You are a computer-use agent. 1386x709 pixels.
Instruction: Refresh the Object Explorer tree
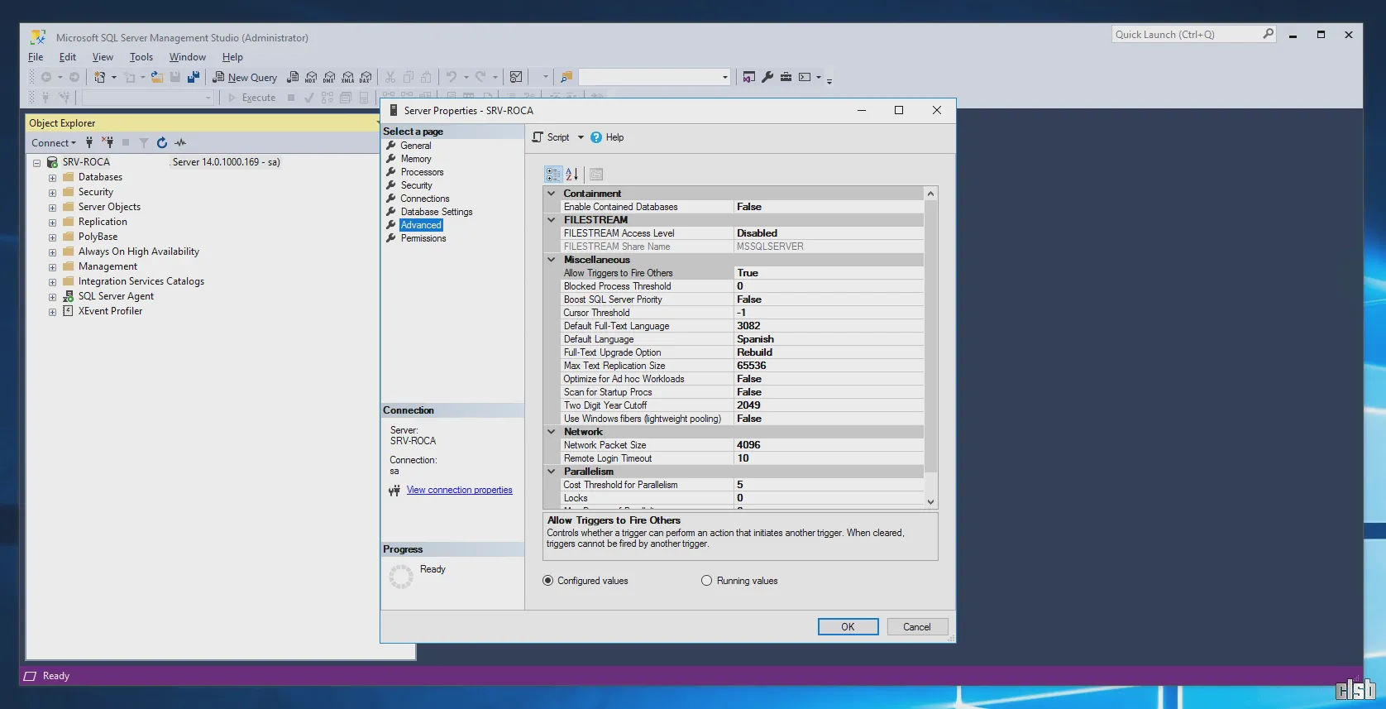click(162, 142)
